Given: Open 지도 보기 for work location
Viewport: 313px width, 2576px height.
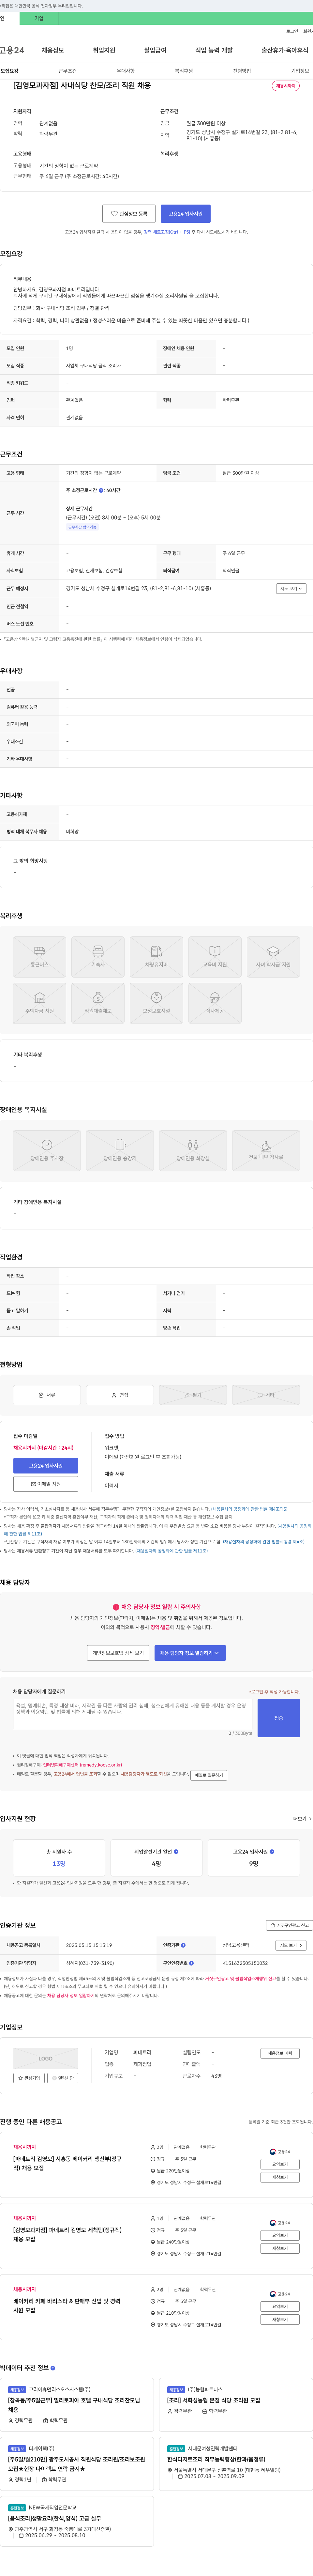Looking at the screenshot, I should pyautogui.click(x=291, y=589).
